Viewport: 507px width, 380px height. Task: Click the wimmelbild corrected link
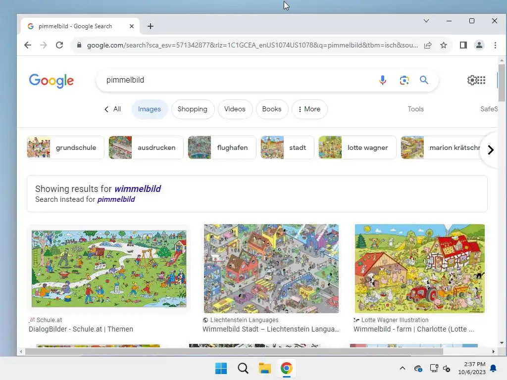(138, 189)
